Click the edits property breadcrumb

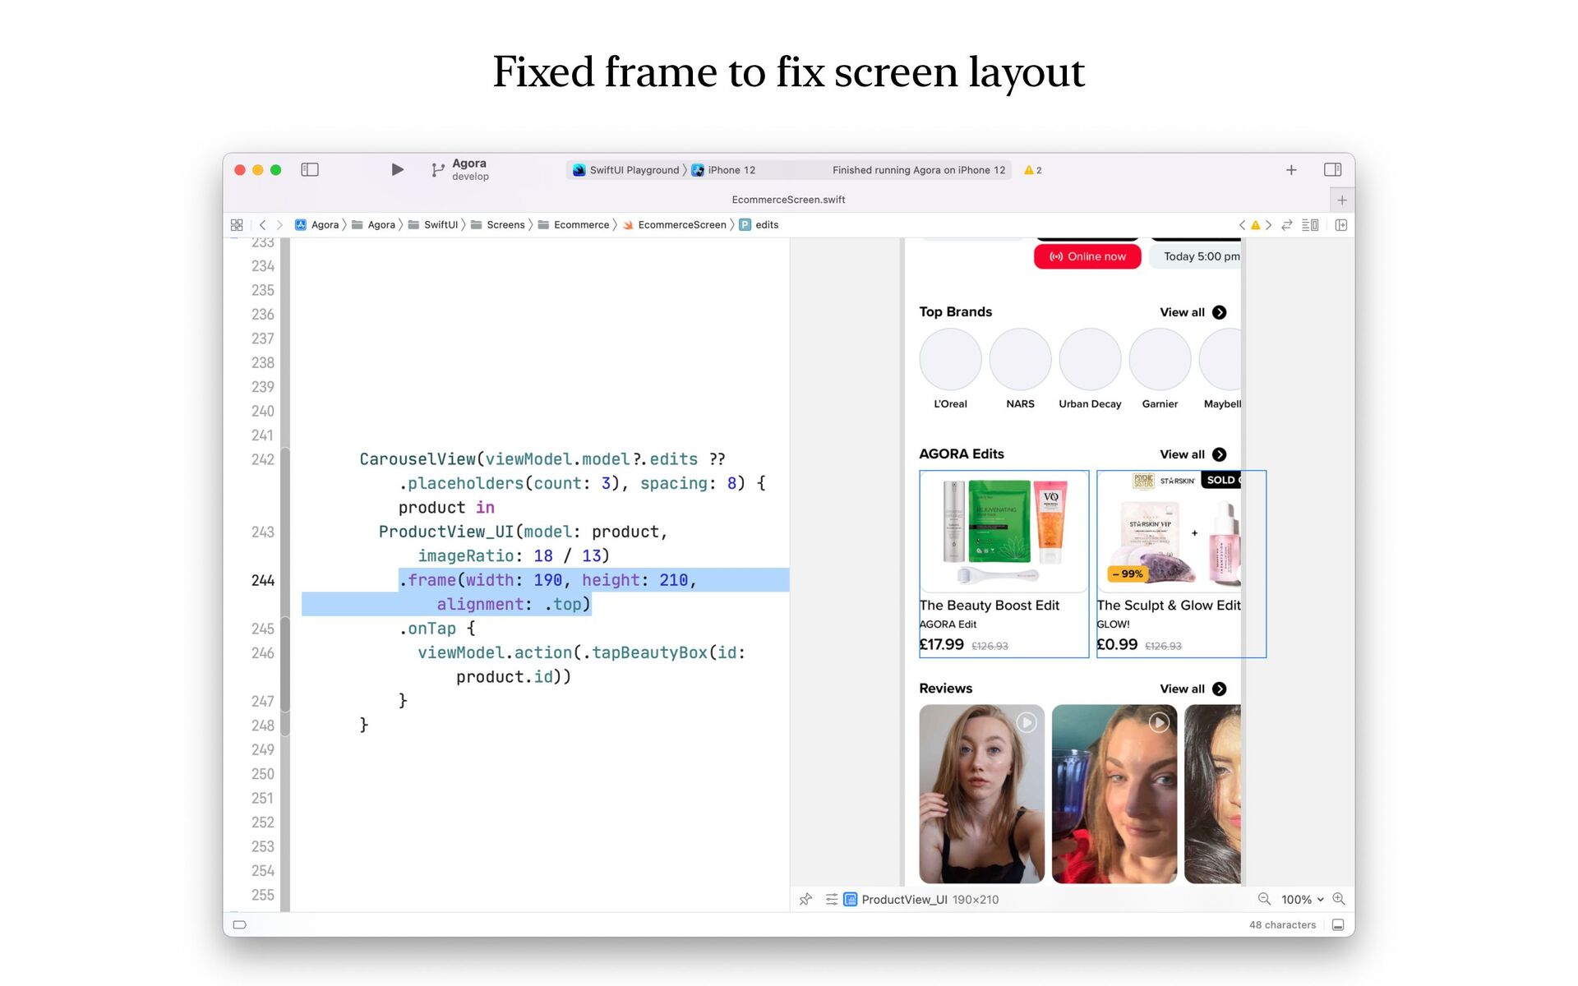click(x=759, y=224)
